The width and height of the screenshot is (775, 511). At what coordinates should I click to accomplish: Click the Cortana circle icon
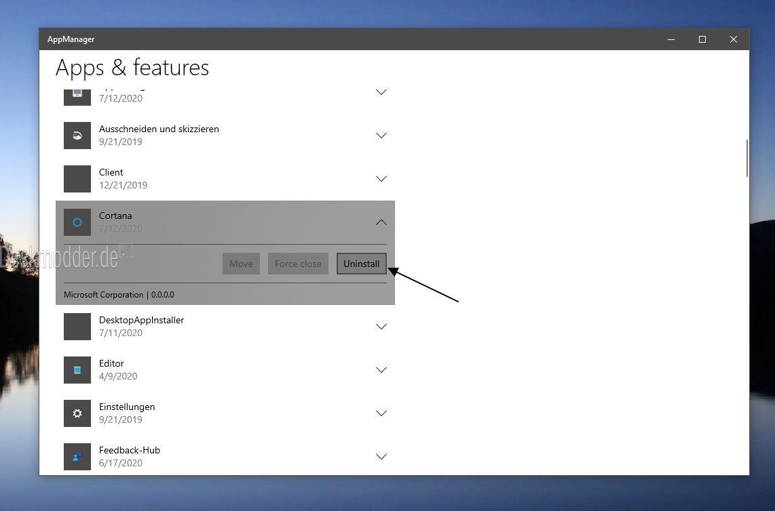[77, 222]
